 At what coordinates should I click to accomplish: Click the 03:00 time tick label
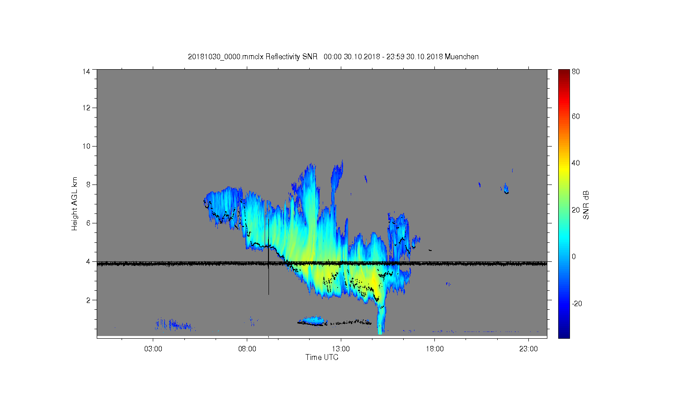153,349
